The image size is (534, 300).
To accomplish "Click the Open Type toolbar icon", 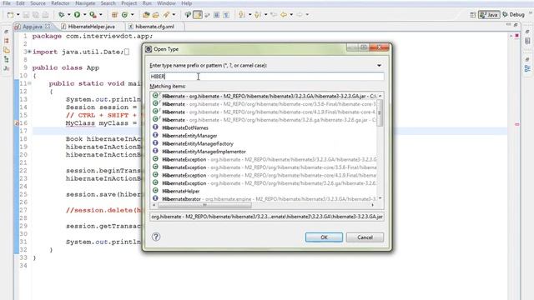I will 146,15.
